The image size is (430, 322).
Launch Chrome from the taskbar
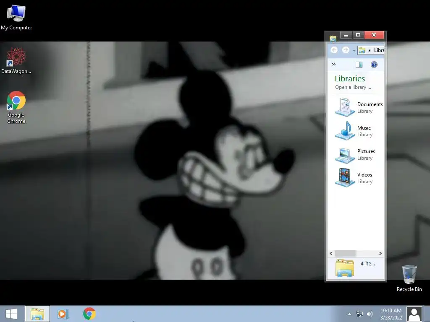coord(89,314)
